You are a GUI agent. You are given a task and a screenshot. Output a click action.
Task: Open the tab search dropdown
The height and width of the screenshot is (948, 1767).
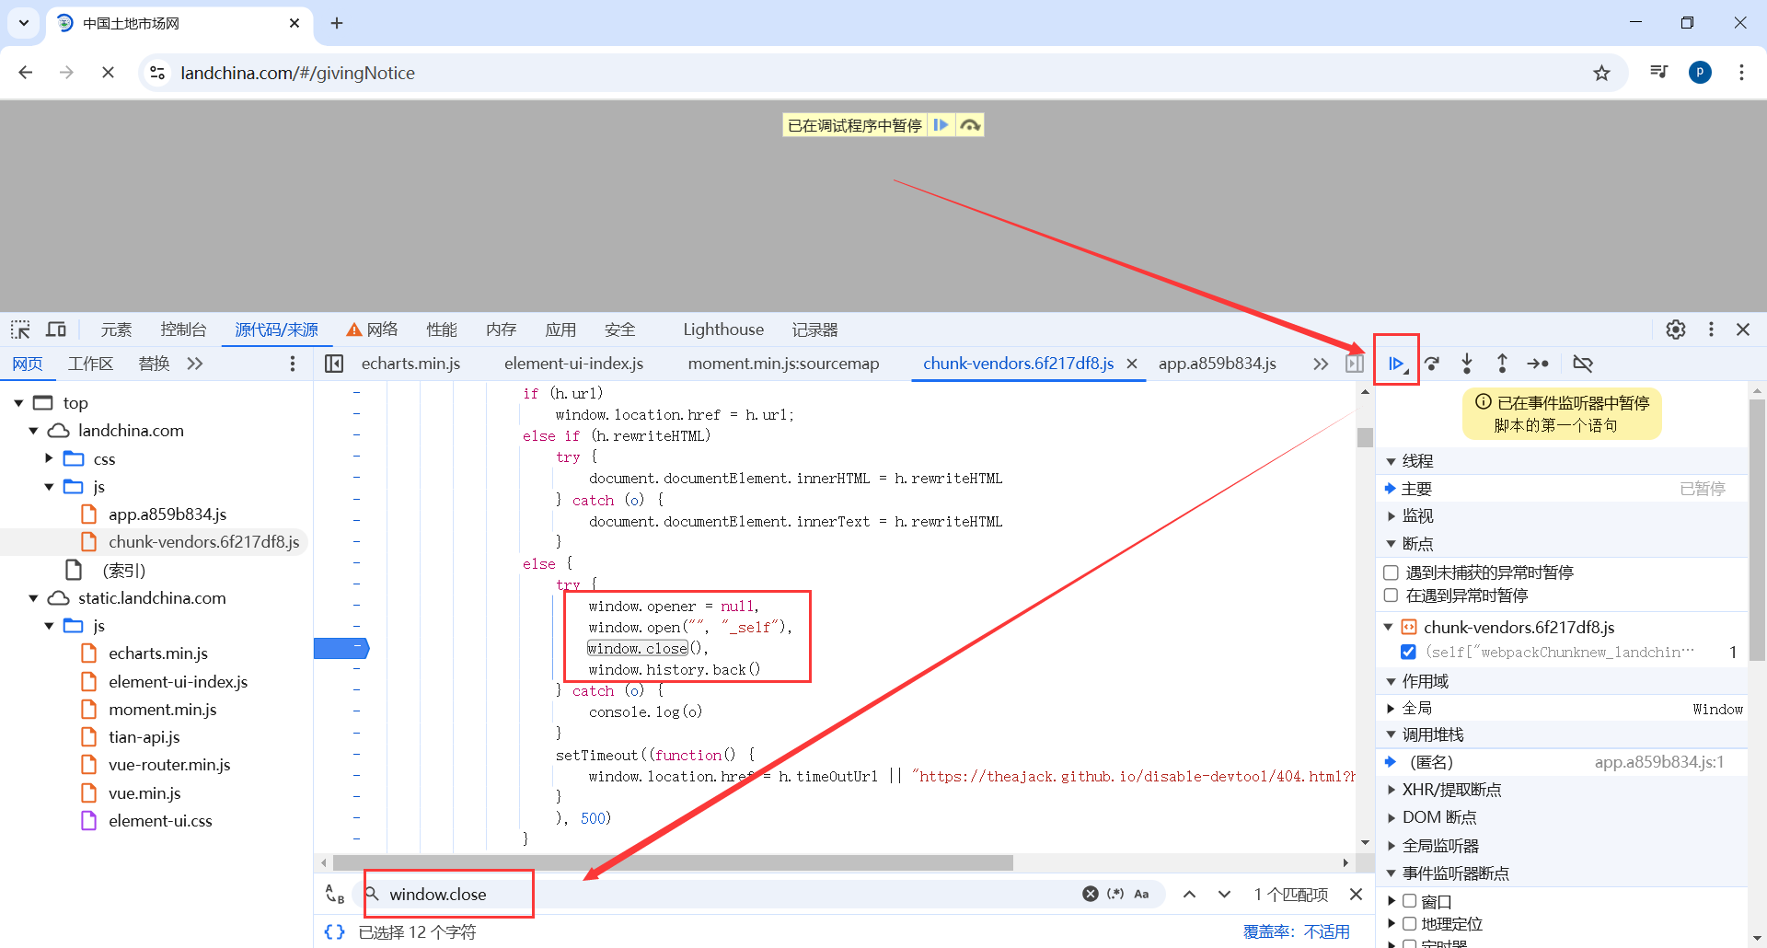(23, 23)
